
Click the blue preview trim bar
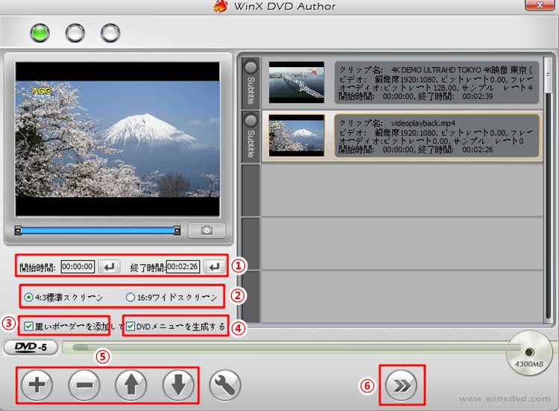tap(98, 230)
